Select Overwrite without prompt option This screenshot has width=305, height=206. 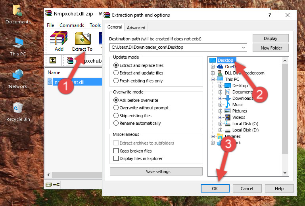[141, 108]
